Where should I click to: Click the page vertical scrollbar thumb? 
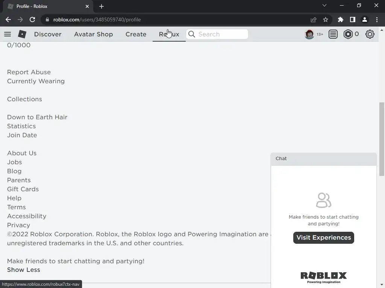(382, 139)
